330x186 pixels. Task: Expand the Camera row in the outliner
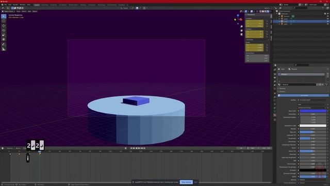coord(279,16)
